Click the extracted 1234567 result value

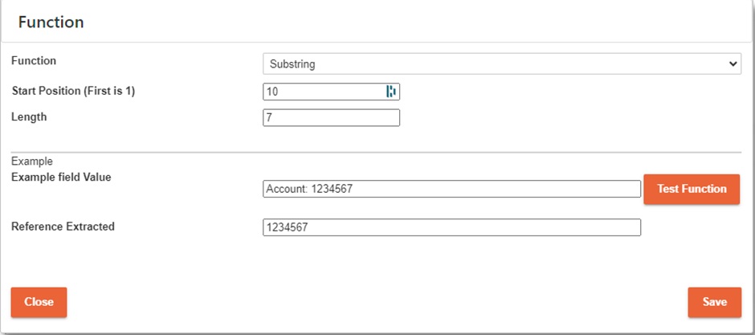click(x=288, y=228)
